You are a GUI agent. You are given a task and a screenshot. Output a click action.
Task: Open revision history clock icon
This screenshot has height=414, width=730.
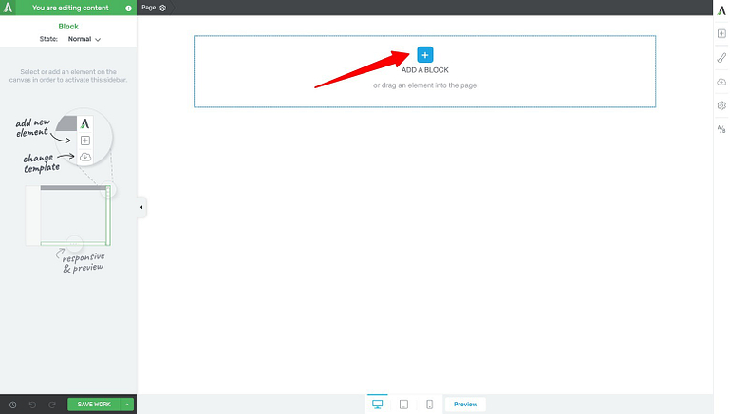tap(12, 405)
